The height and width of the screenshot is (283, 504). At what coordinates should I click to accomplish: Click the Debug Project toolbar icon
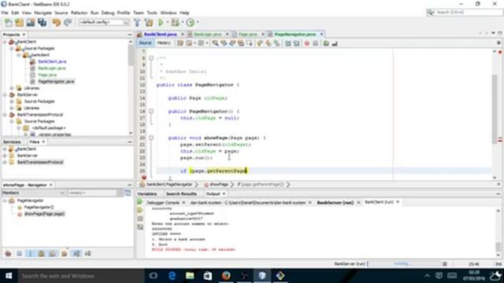tap(175, 23)
